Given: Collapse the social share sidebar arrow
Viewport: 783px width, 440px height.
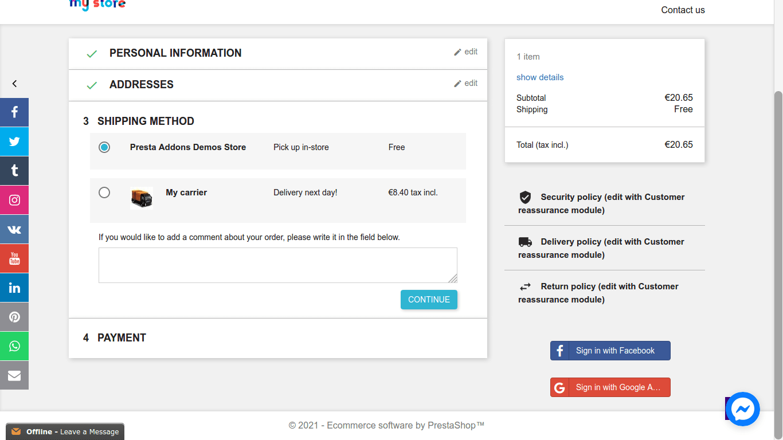Looking at the screenshot, I should 14,84.
